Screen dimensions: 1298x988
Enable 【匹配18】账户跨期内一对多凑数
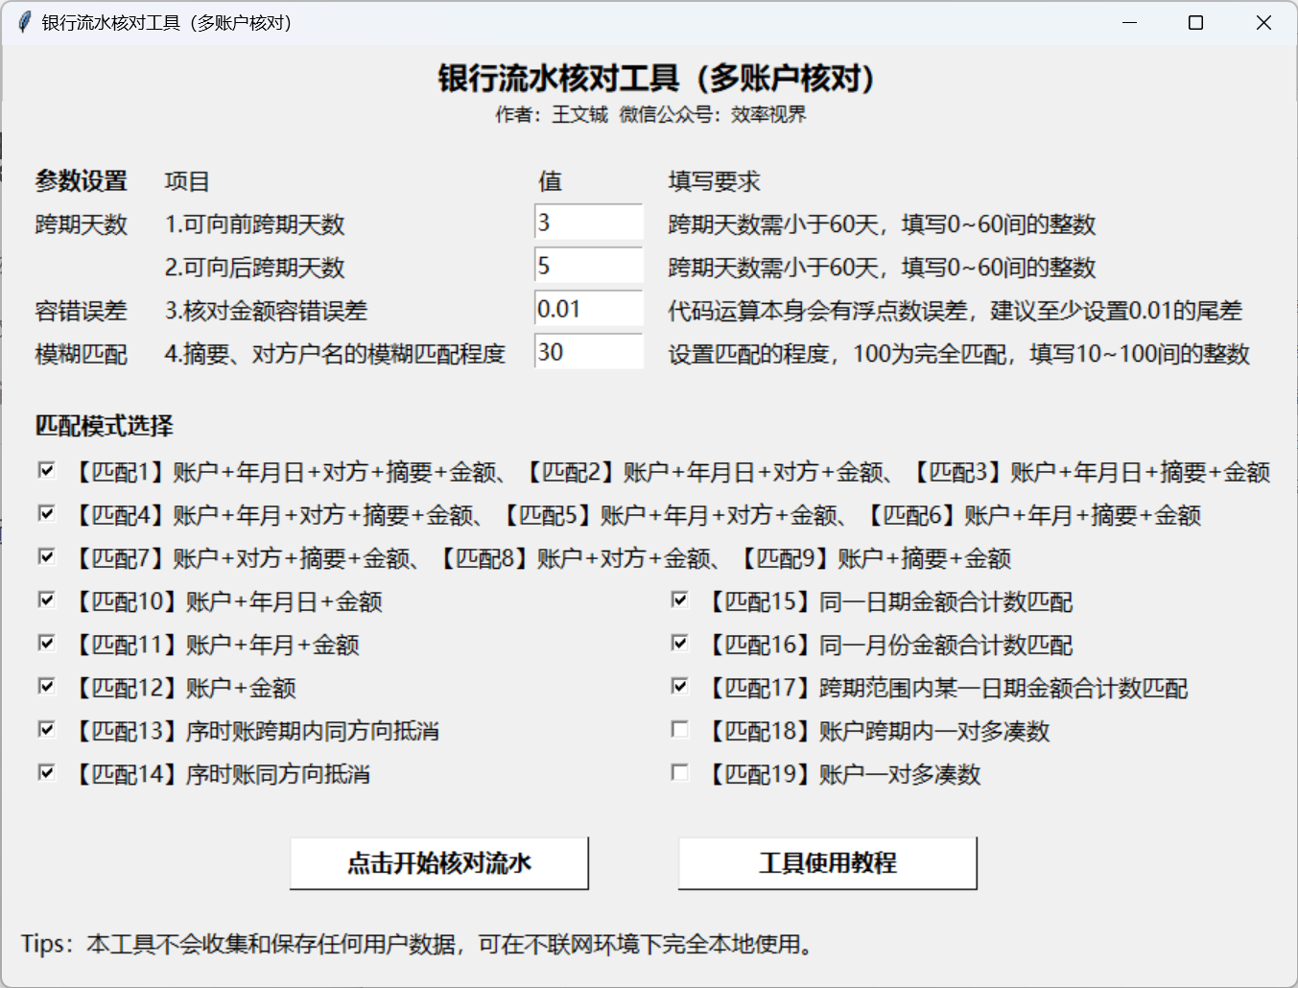click(x=679, y=729)
